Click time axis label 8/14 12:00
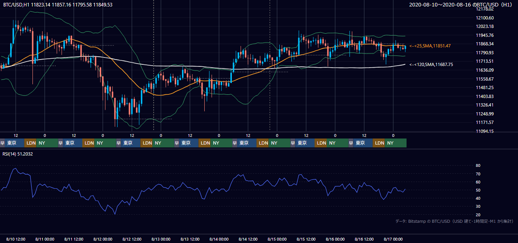This screenshot has width=518, height=243. (248, 239)
